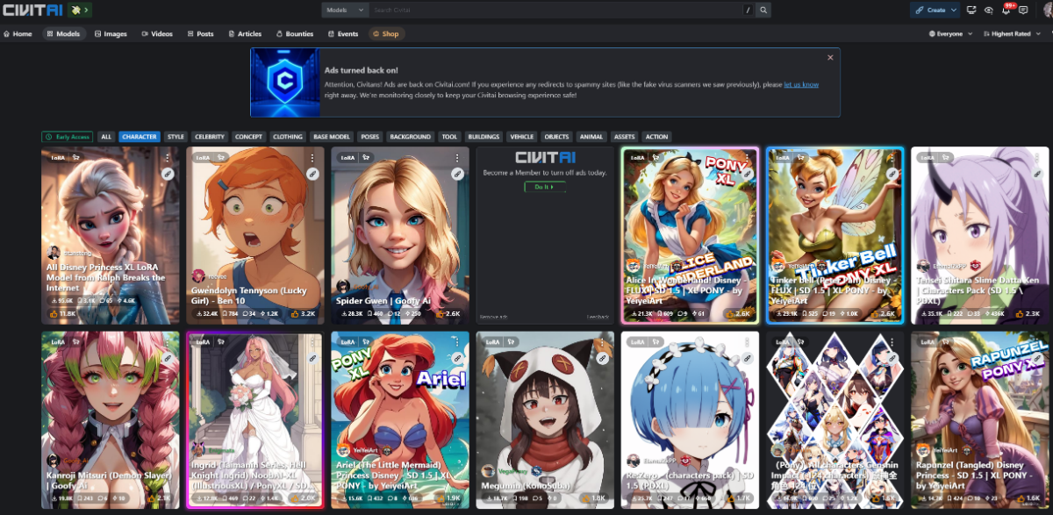The width and height of the screenshot is (1053, 515).
Task: Open the Bounties tab
Action: coord(295,34)
